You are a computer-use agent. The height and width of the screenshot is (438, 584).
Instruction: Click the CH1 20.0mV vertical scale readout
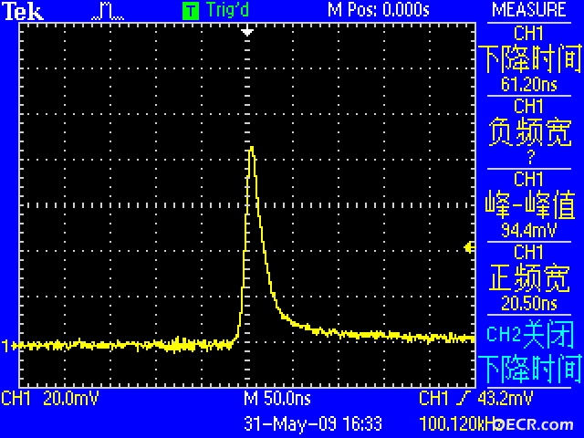[x=50, y=398]
